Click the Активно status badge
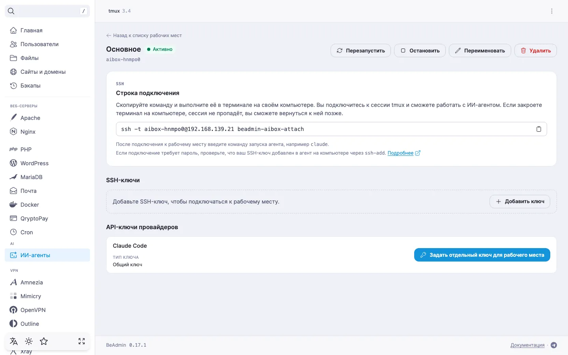This screenshot has width=568, height=355. click(x=160, y=49)
